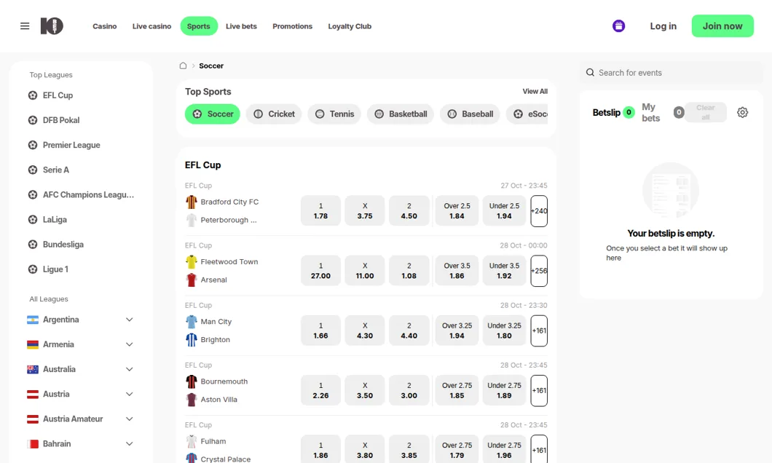Click Man City light blue jersey icon

click(192, 322)
